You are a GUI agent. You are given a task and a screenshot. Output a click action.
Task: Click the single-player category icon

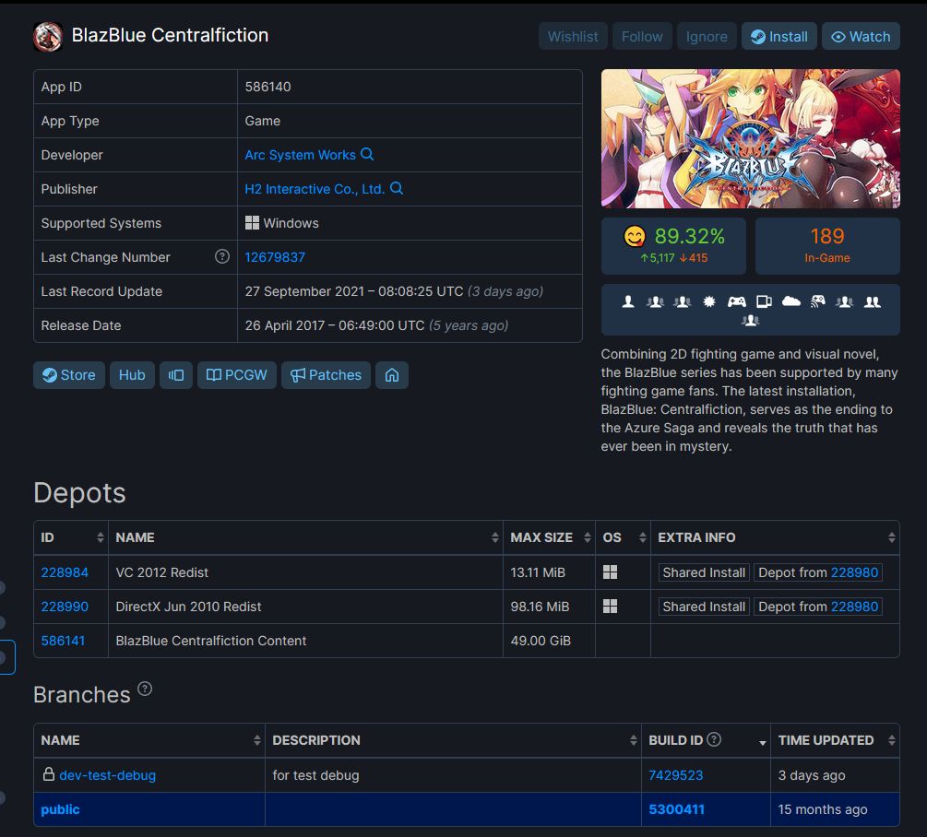point(628,301)
